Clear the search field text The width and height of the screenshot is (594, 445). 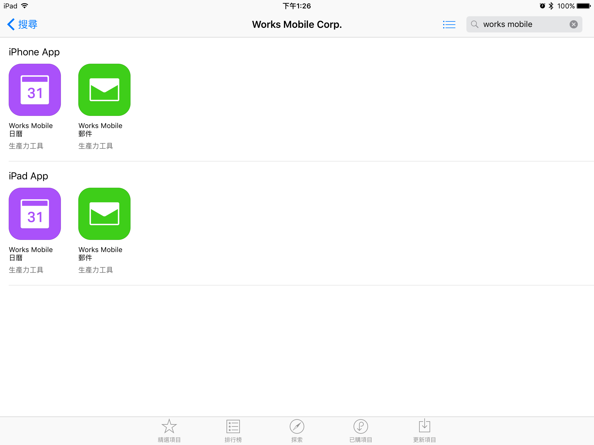(x=573, y=24)
